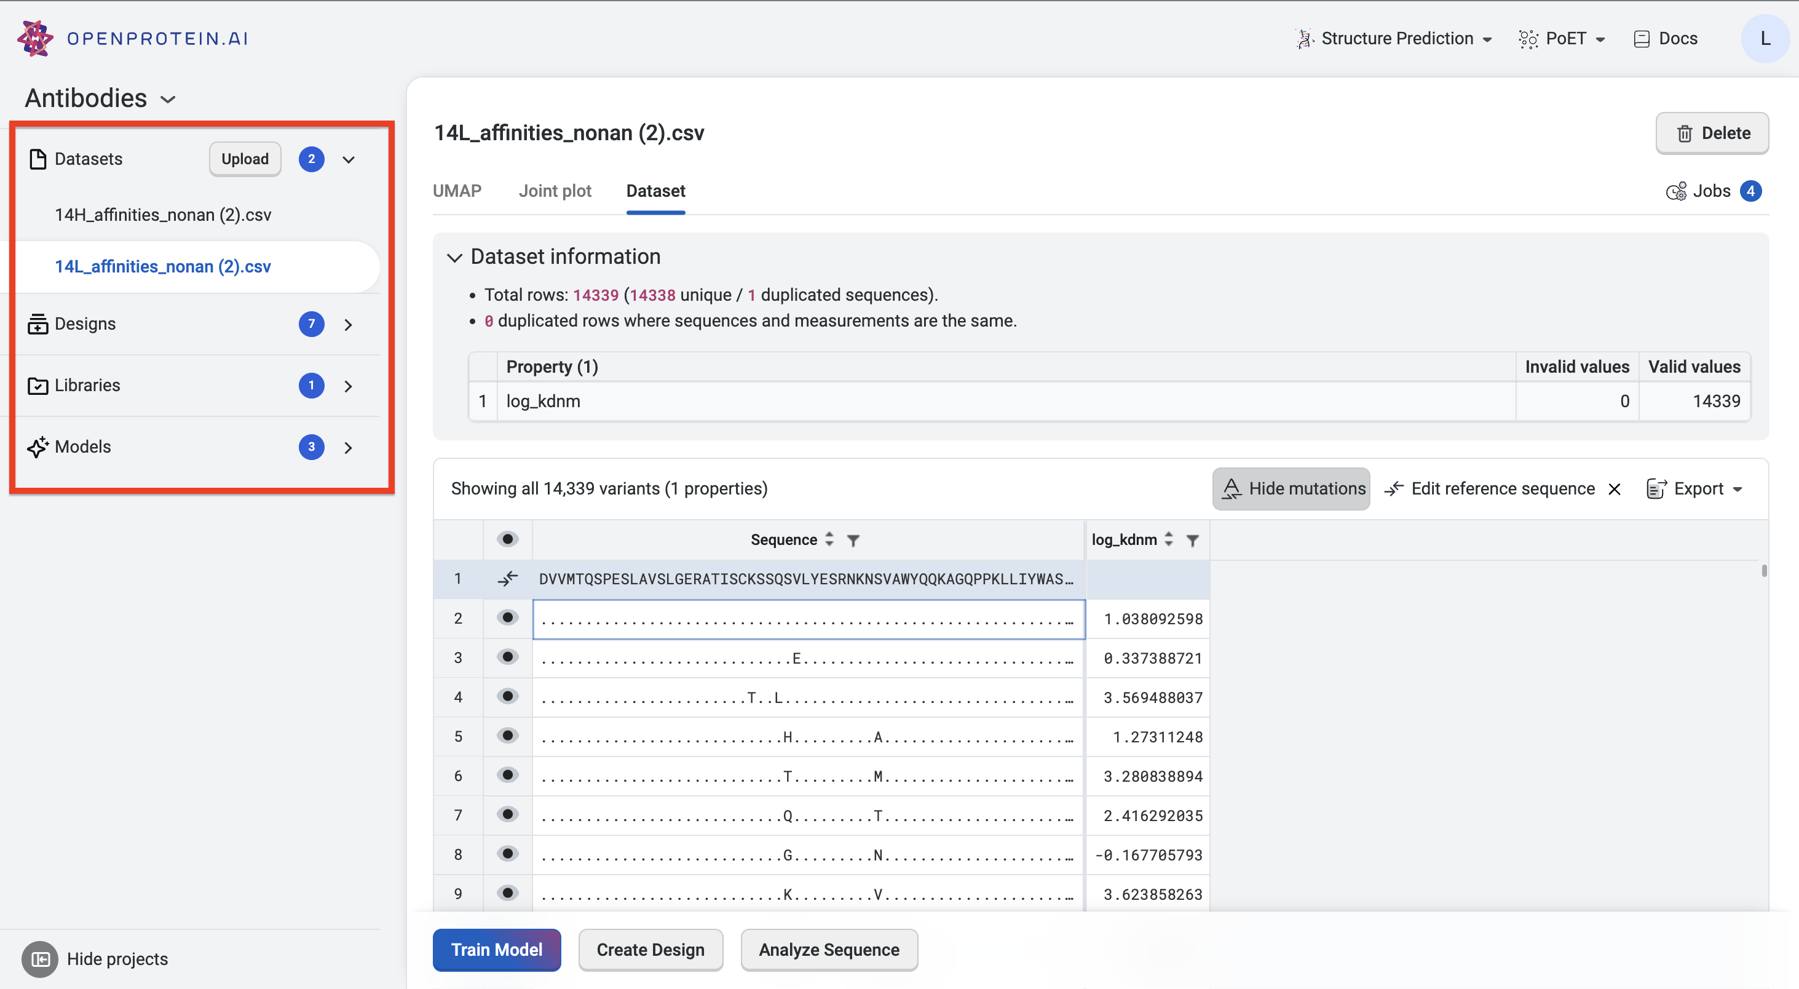Collapse the Datasets section chevron
Screen dimensions: 1799x989
(349, 159)
